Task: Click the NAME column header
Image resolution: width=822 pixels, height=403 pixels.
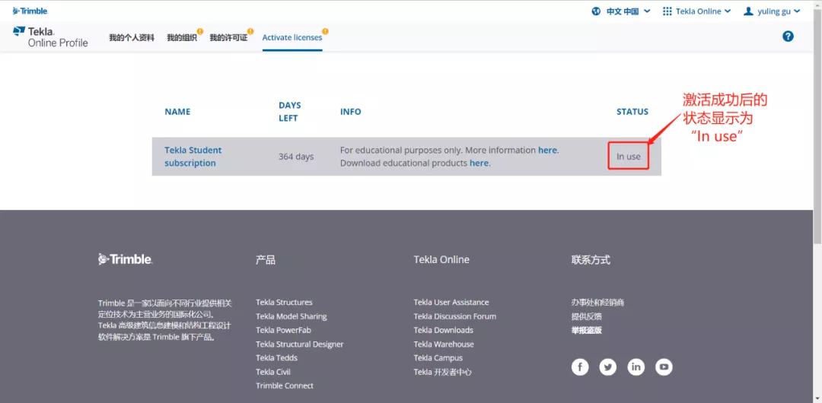Action: (x=177, y=112)
